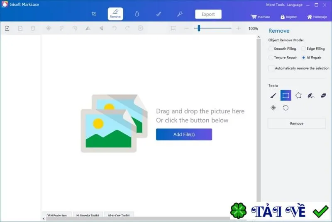The image size is (332, 222).
Task: Choose the polygon selection tool
Action: coord(298,96)
